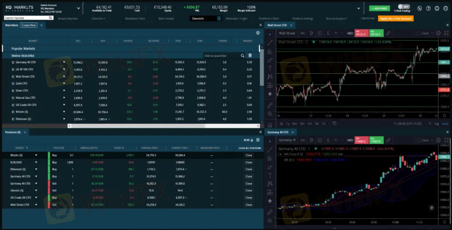This screenshot has width=452, height=230.
Task: Open the 5m interval selector on the Wall Street chart
Action: [x=303, y=33]
